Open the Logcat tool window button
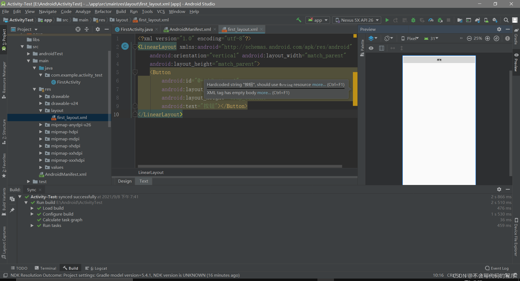 (x=96, y=268)
